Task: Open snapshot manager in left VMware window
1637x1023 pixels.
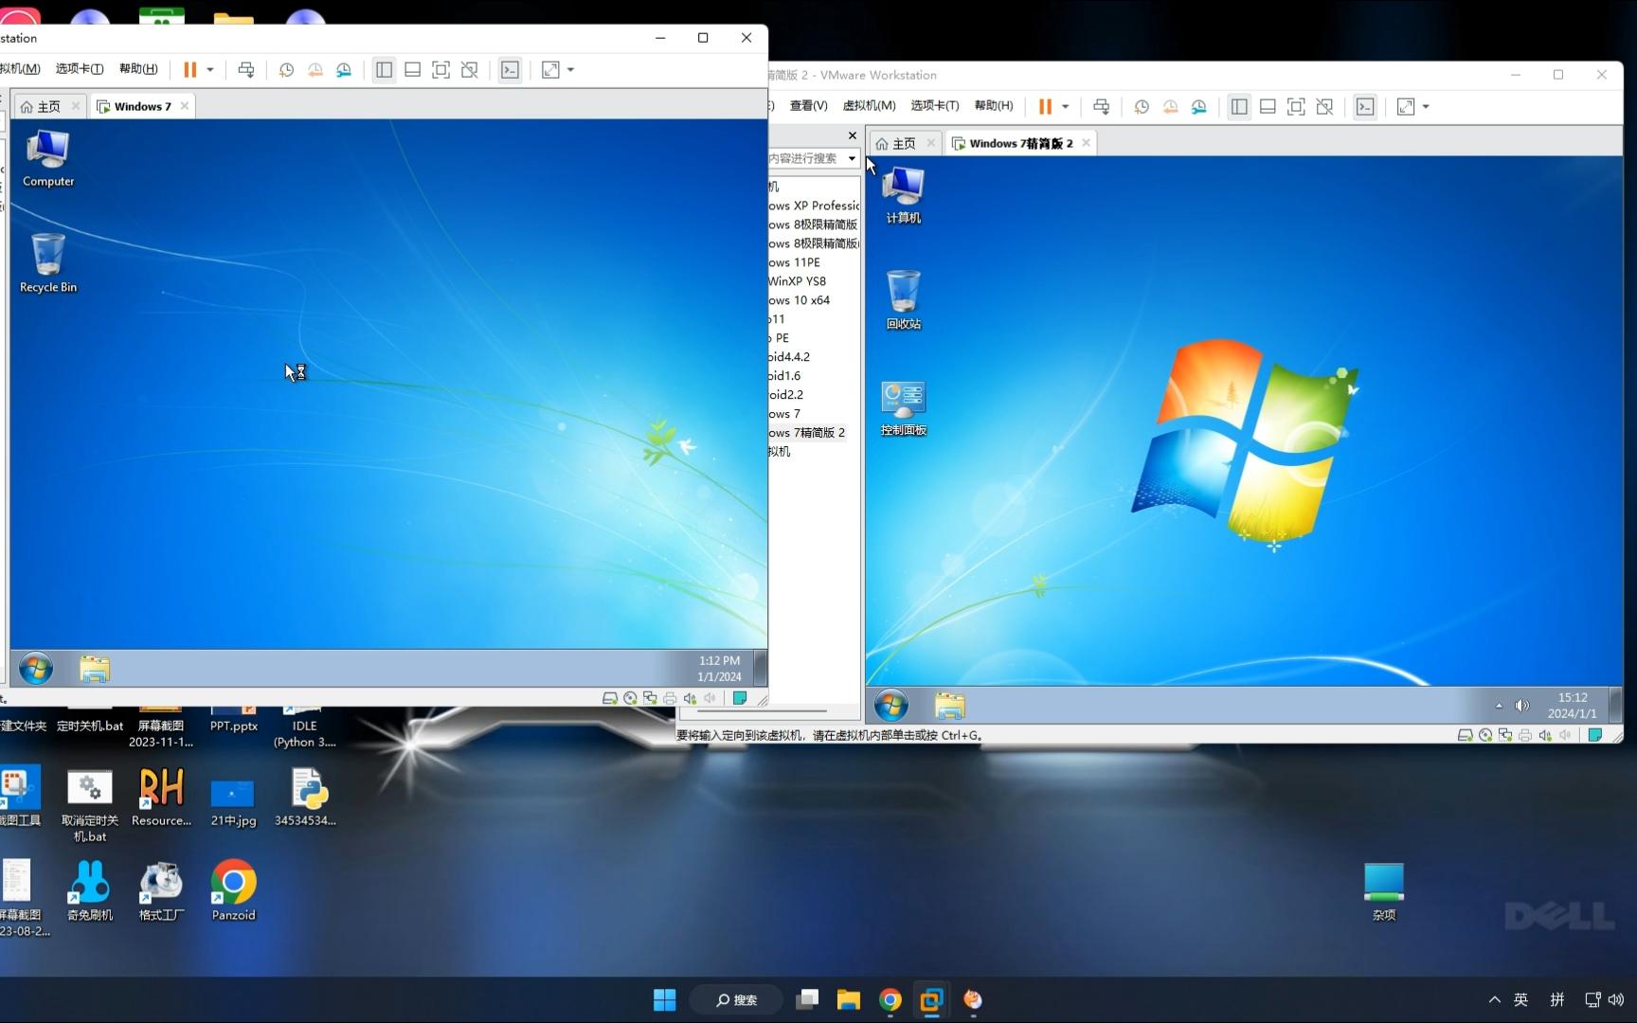Action: point(344,69)
